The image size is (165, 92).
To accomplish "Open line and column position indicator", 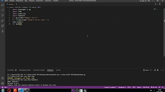I will pyautogui.click(x=110, y=87).
